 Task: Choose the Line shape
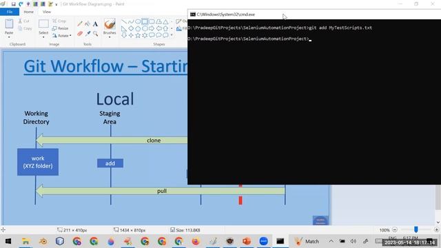(124, 21)
